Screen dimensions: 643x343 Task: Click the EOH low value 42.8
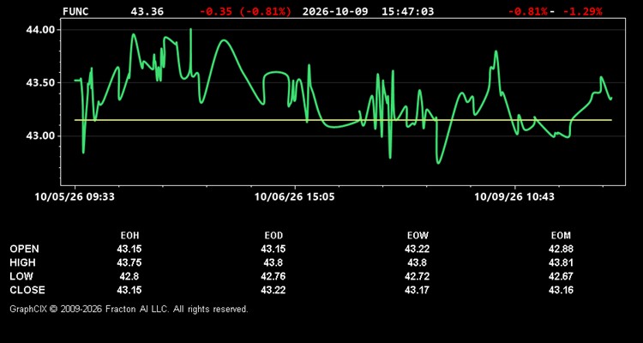[129, 276]
